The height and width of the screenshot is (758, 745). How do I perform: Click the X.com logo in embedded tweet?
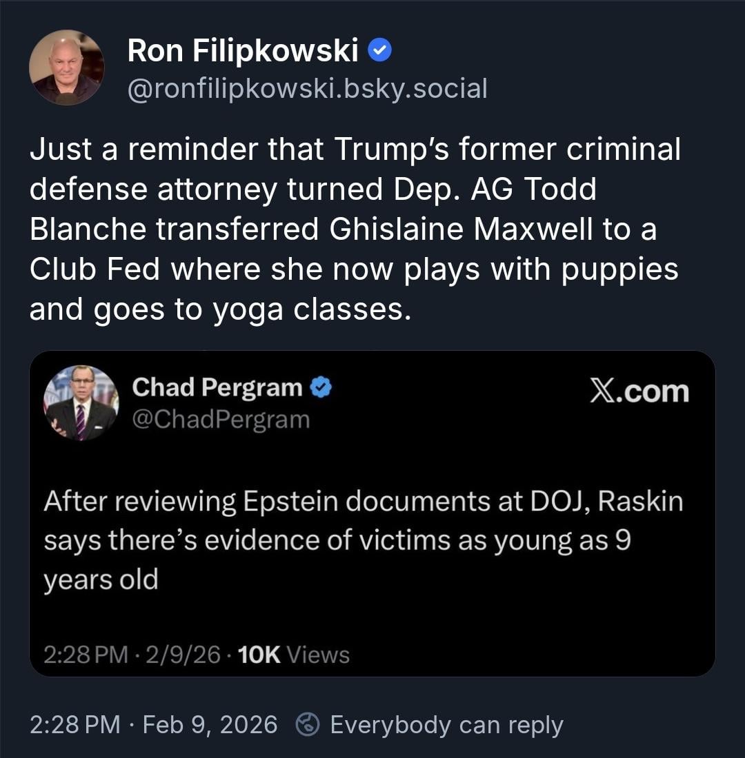point(639,391)
